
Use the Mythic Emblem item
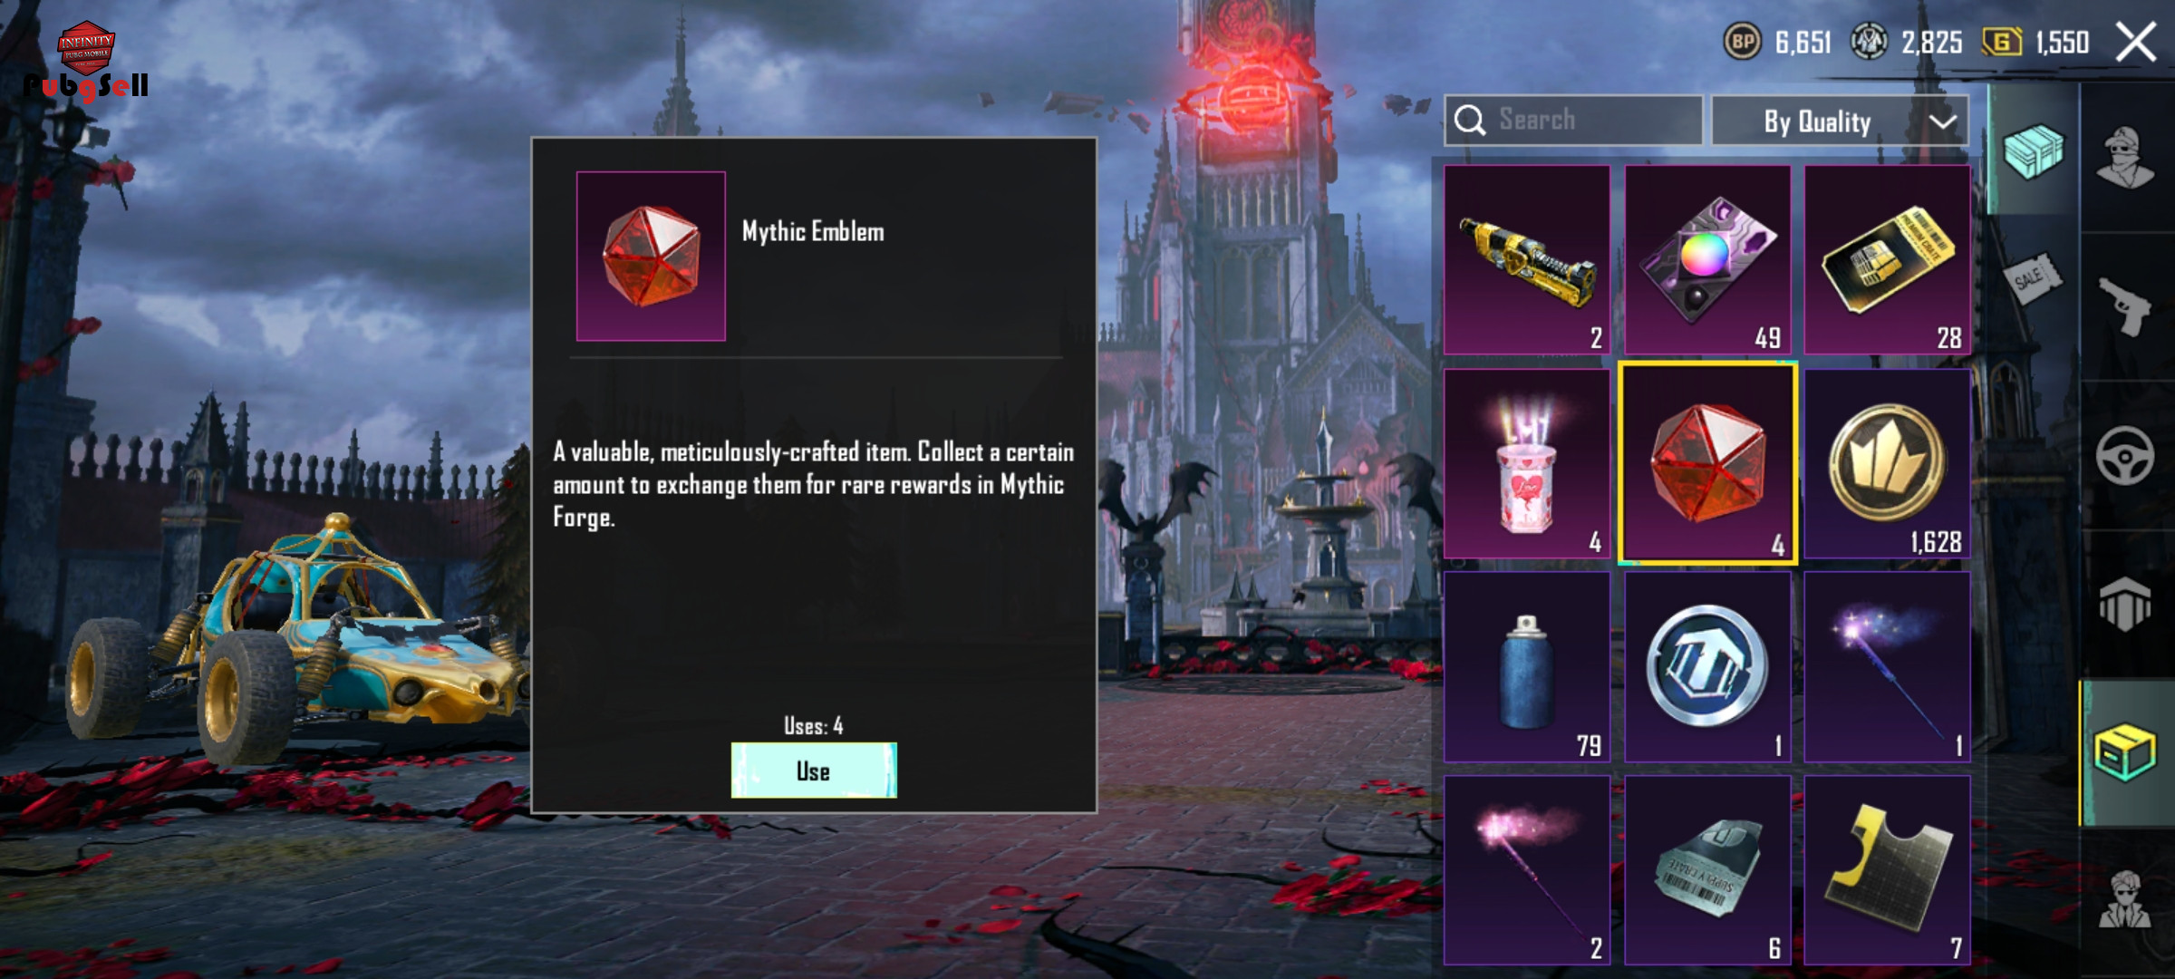814,771
